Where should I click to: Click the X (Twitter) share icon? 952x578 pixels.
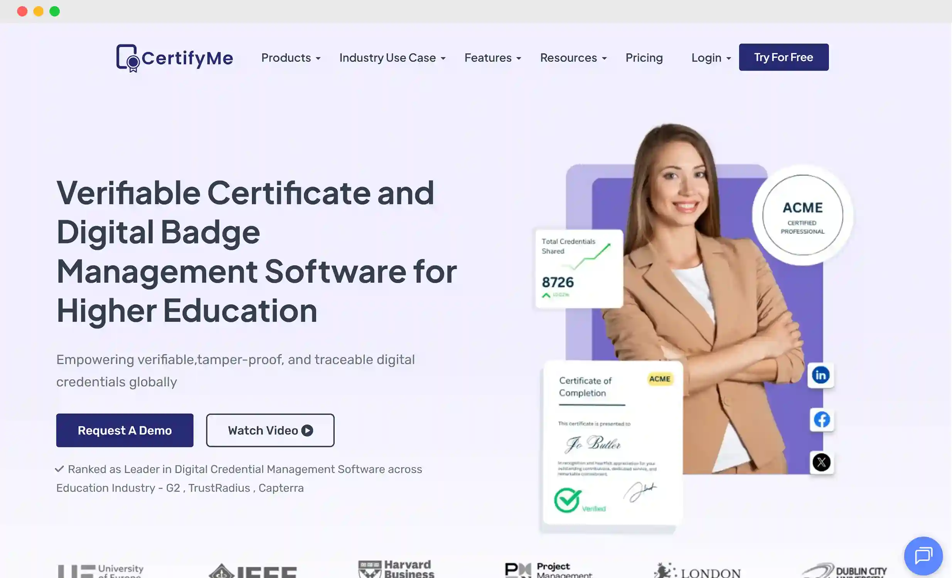tap(821, 463)
